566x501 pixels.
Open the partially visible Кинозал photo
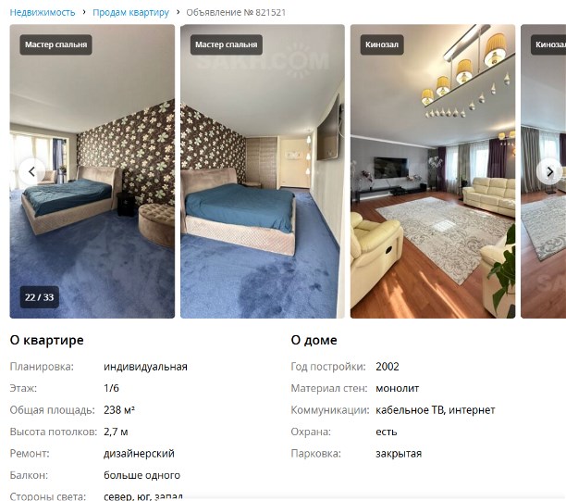pyautogui.click(x=543, y=171)
